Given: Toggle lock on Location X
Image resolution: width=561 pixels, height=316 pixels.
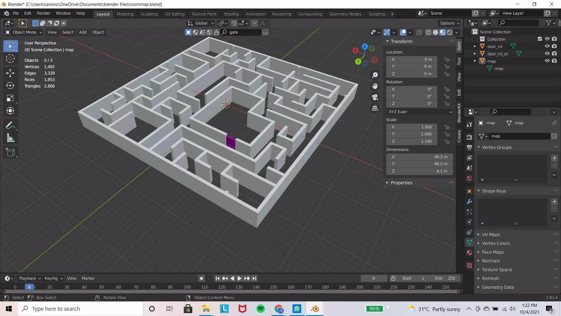Looking at the screenshot, I should pyautogui.click(x=447, y=59).
